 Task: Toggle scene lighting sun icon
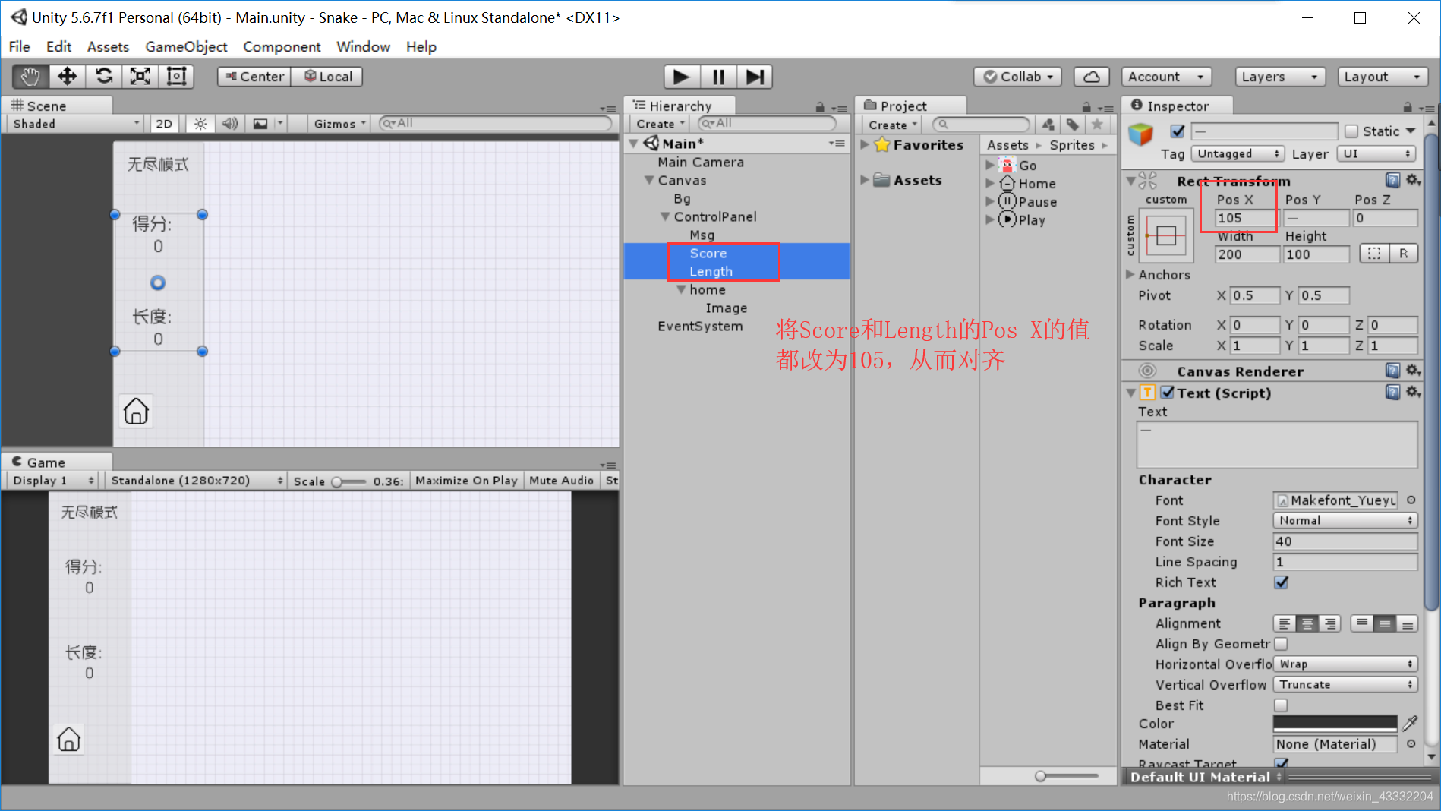pyautogui.click(x=200, y=124)
